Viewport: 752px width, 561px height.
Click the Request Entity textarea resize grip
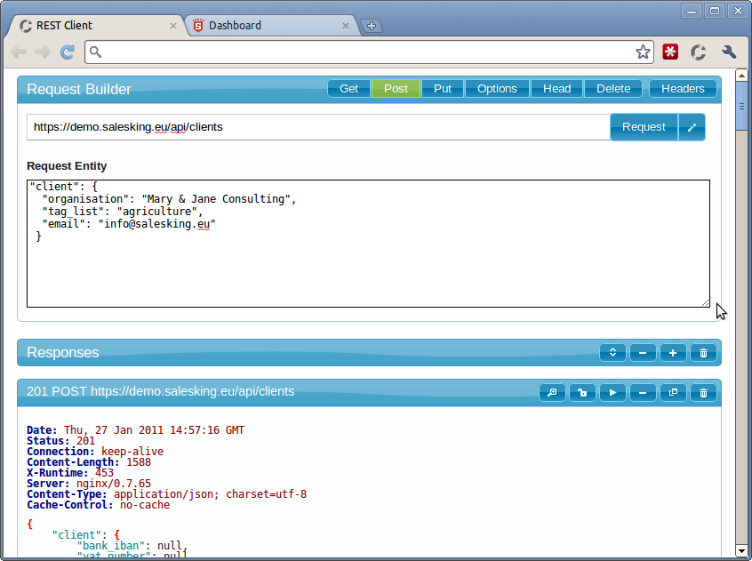[x=705, y=302]
